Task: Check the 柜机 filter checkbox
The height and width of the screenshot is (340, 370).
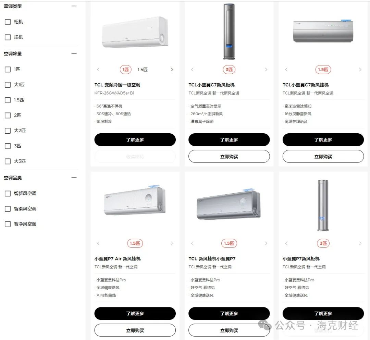Action: (8, 22)
